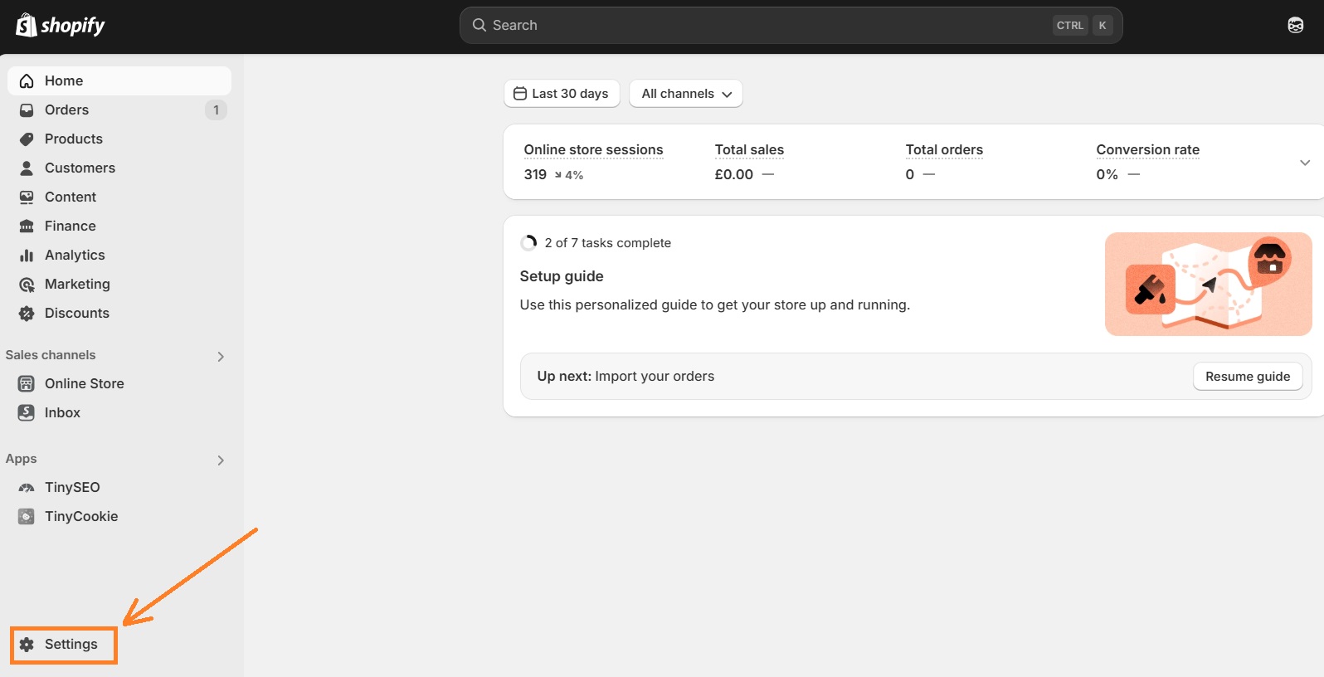Viewport: 1324px width, 677px height.
Task: Click the Resume guide button
Action: [1248, 376]
